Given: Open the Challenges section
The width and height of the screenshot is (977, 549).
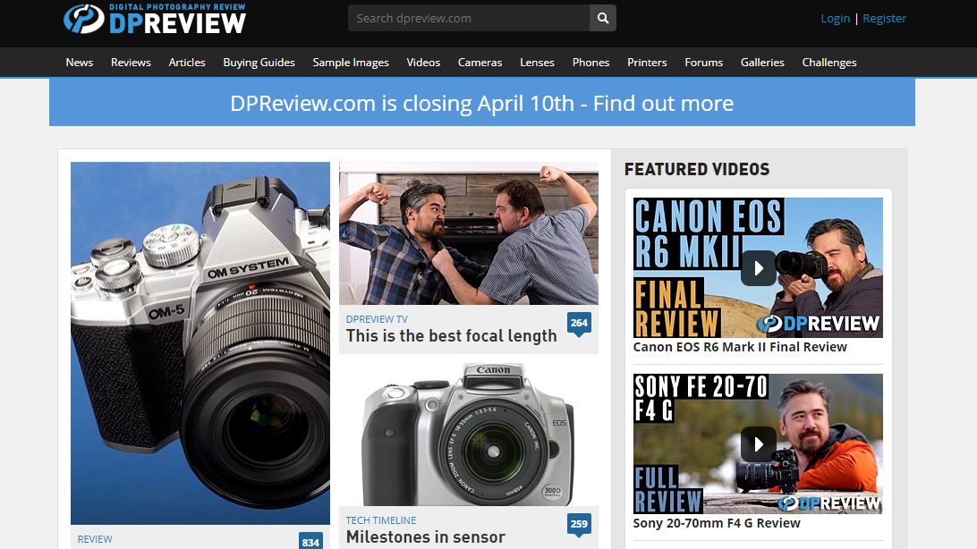Looking at the screenshot, I should [x=829, y=63].
